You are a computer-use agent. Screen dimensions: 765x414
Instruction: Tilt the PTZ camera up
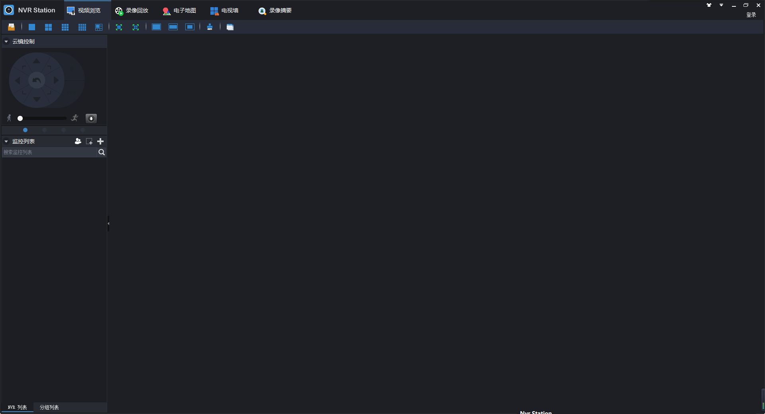click(x=37, y=61)
